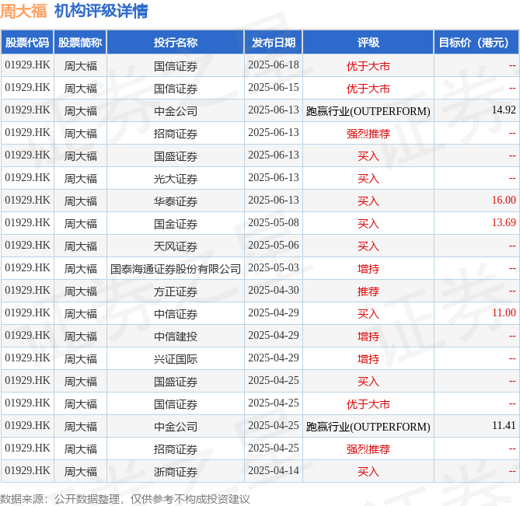Image resolution: width=520 pixels, height=506 pixels.
Task: Select the 天风证券 cell
Action: [x=176, y=246]
